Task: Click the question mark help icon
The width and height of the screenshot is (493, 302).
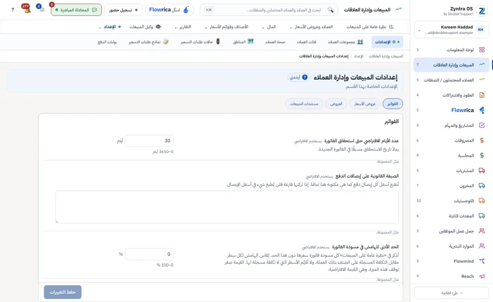Action: [x=12, y=10]
